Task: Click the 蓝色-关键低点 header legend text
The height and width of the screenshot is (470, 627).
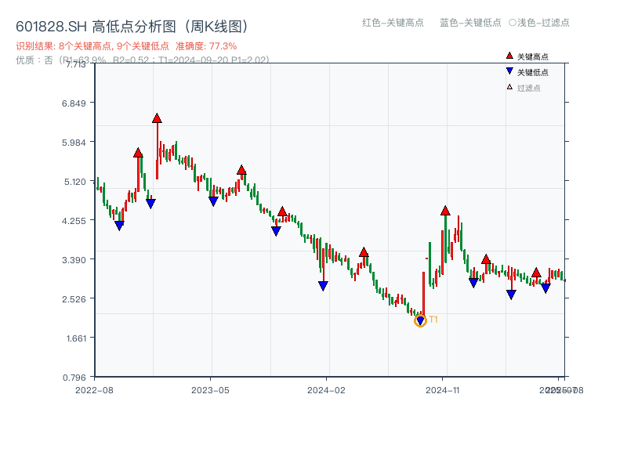Action: 470,23
